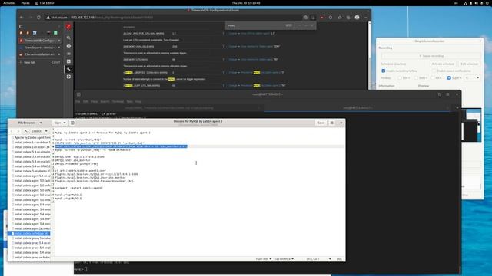Open the network icon in the top bar
The width and height of the screenshot is (492, 276).
point(465,3)
